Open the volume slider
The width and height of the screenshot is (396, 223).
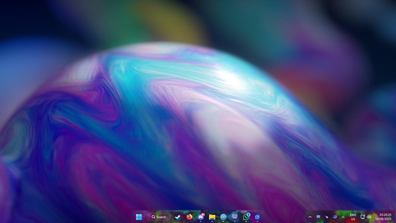tap(369, 217)
